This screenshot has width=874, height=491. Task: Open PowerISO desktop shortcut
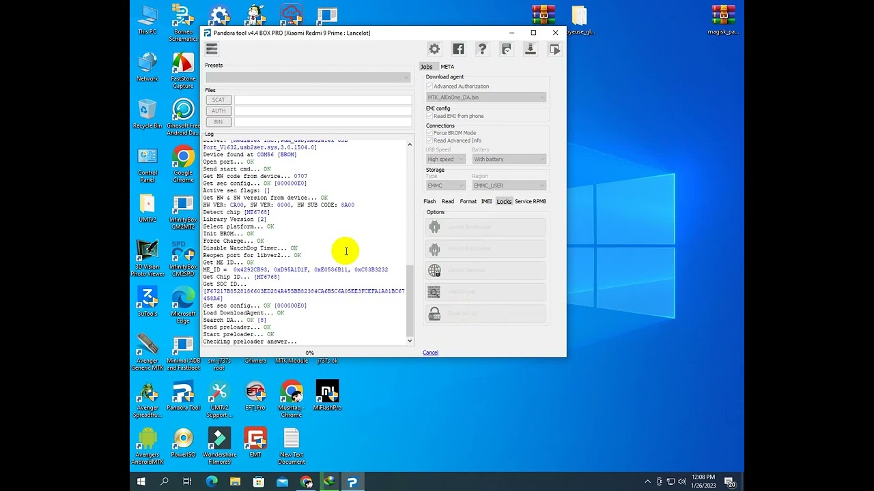(183, 443)
